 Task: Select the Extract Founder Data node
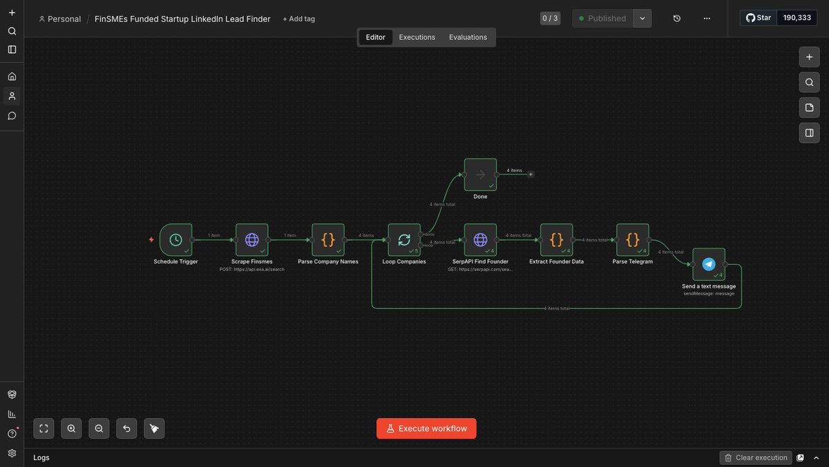point(556,240)
